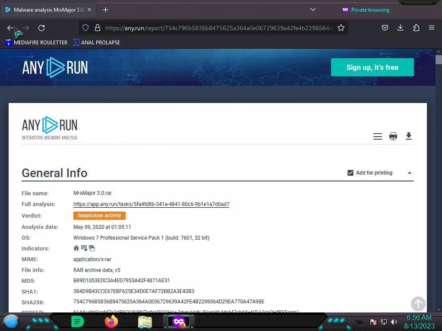Open the Save to Pocket icon

point(385,28)
